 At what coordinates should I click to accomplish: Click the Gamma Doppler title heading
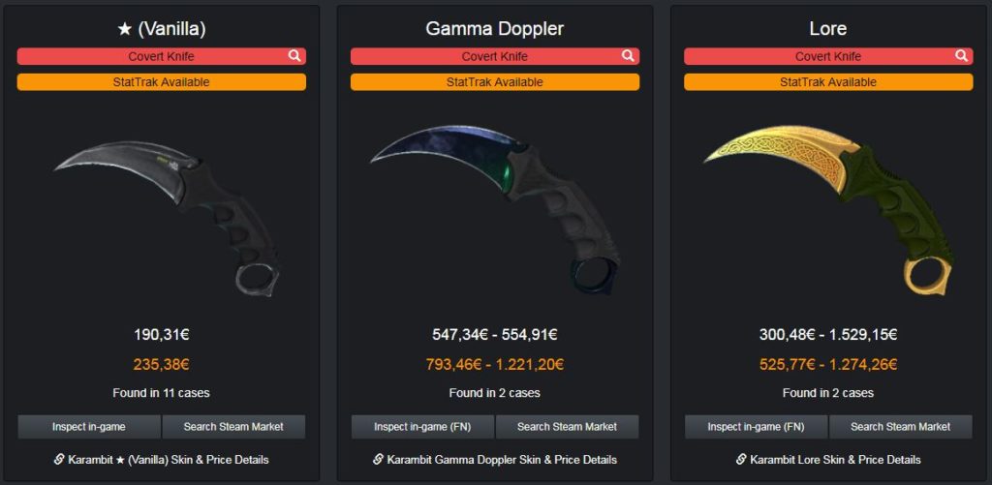tap(495, 28)
